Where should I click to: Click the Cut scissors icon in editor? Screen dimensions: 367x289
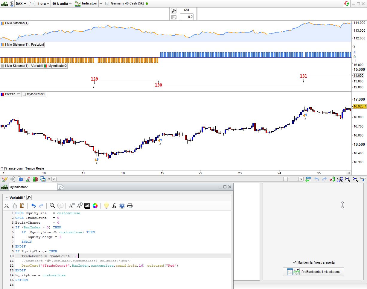click(7, 206)
